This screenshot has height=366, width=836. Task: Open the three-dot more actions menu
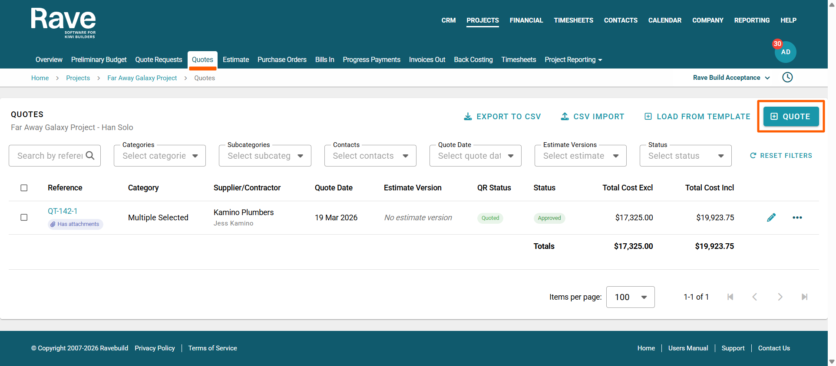tap(797, 218)
